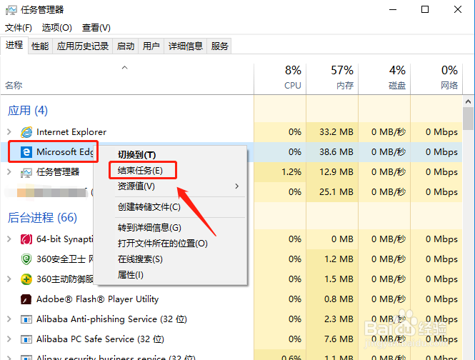Expand the Internet Explorer process group
This screenshot has height=360, width=475.
coord(9,132)
